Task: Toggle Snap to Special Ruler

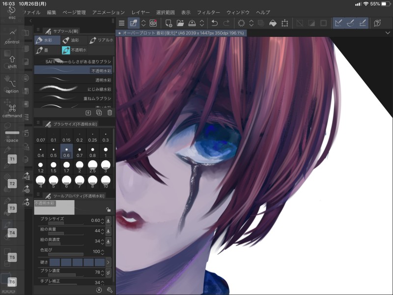Action: coord(350,23)
